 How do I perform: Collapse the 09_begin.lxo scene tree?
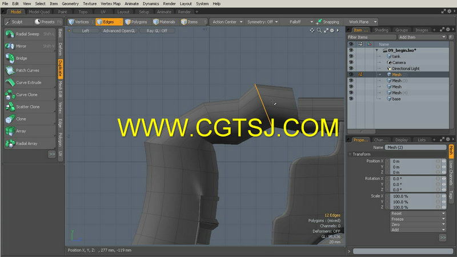click(377, 50)
